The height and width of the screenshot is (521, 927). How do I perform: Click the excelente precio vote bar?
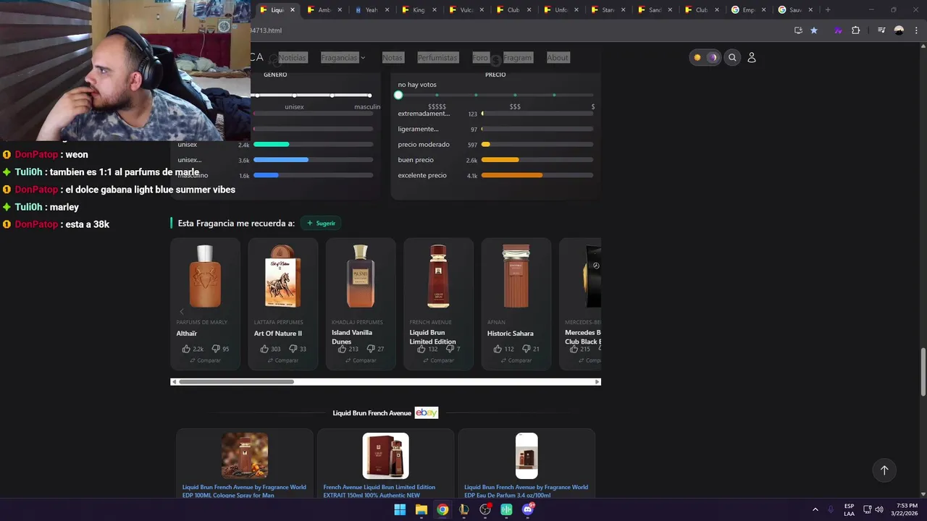click(537, 175)
